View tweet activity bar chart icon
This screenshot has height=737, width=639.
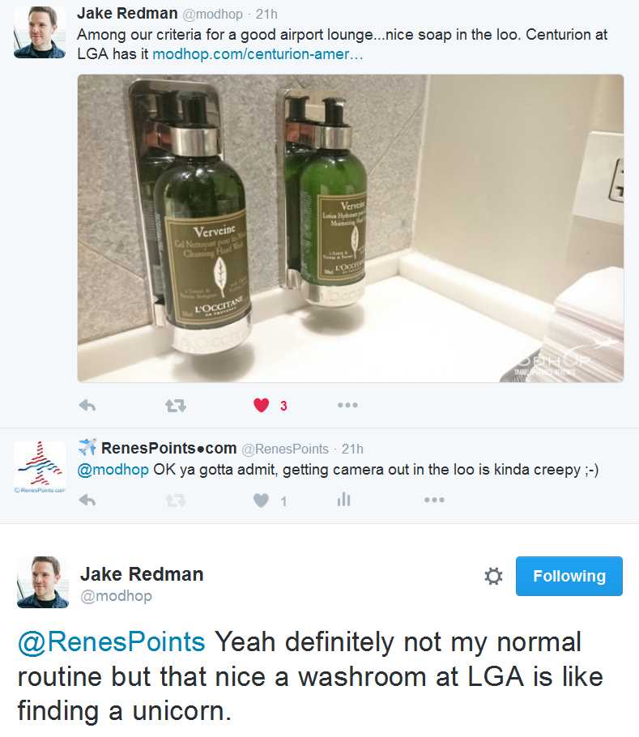click(x=344, y=499)
